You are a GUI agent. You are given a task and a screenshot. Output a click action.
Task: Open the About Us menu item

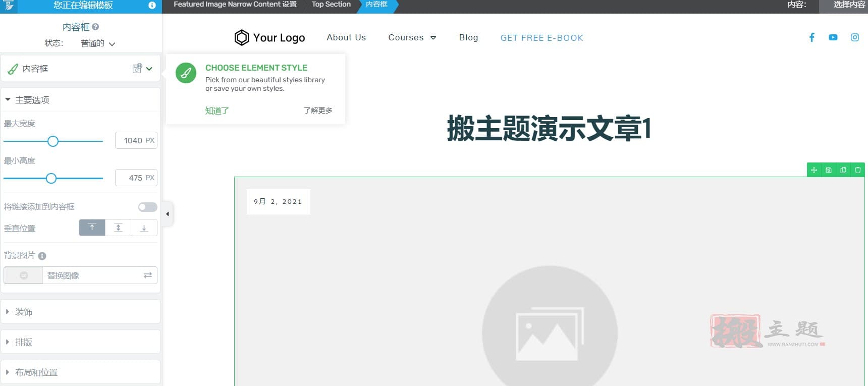(x=346, y=37)
